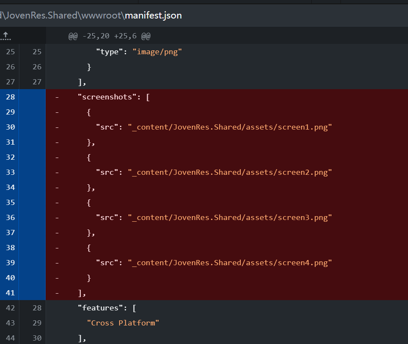Click the screen1.png src path string

coord(230,127)
